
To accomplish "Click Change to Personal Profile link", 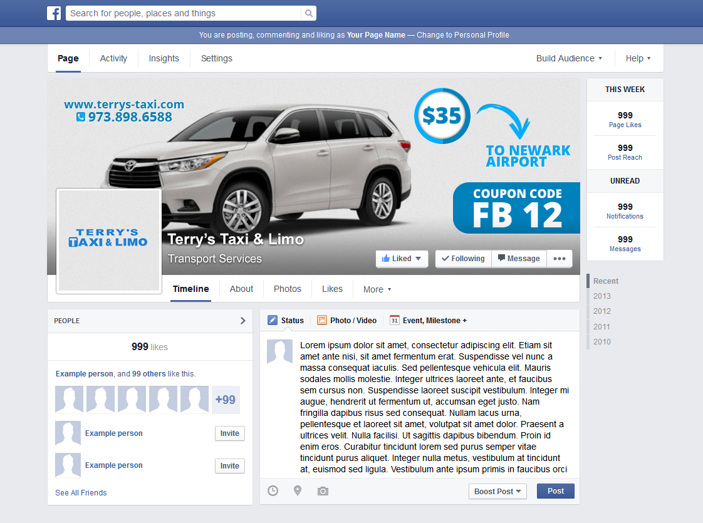I will point(462,35).
